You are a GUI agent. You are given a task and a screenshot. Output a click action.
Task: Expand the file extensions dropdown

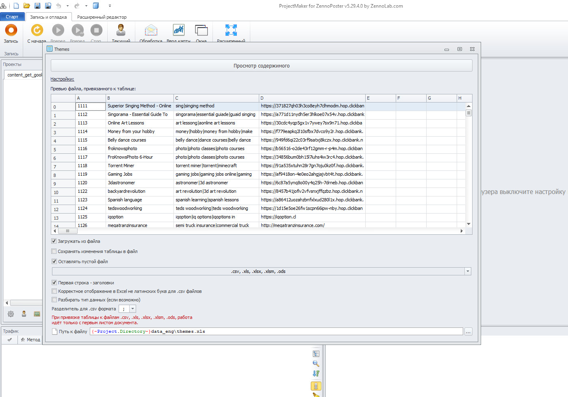tap(468, 271)
